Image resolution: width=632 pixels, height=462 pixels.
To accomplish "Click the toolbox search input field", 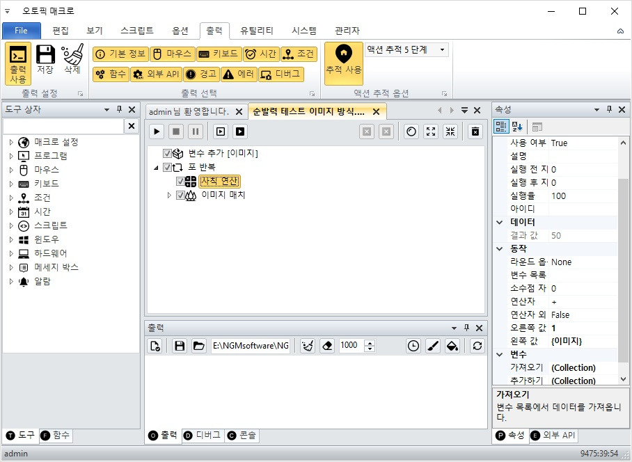I will click(63, 126).
